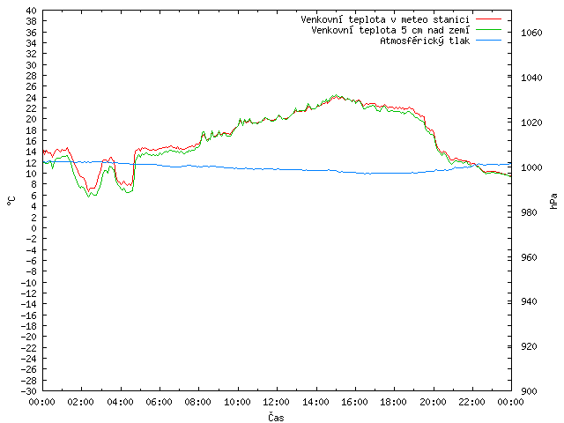This screenshot has width=564, height=423.
Task: Click the hPa right axis title
Action: [553, 201]
